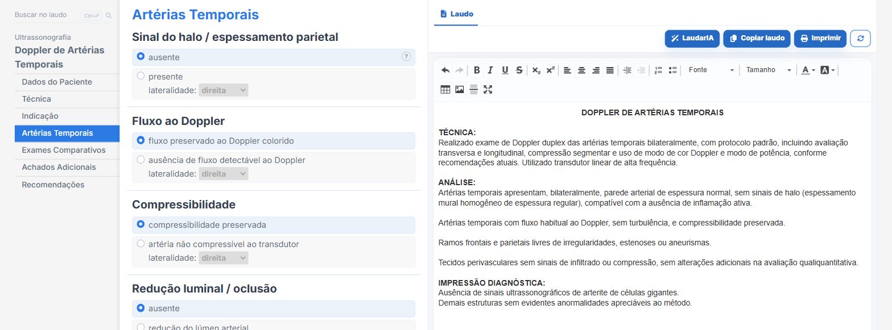Insert a table into the report

[445, 89]
